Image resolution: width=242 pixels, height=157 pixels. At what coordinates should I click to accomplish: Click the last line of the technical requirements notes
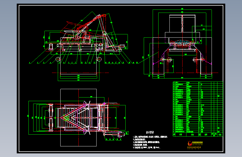coord(147,148)
